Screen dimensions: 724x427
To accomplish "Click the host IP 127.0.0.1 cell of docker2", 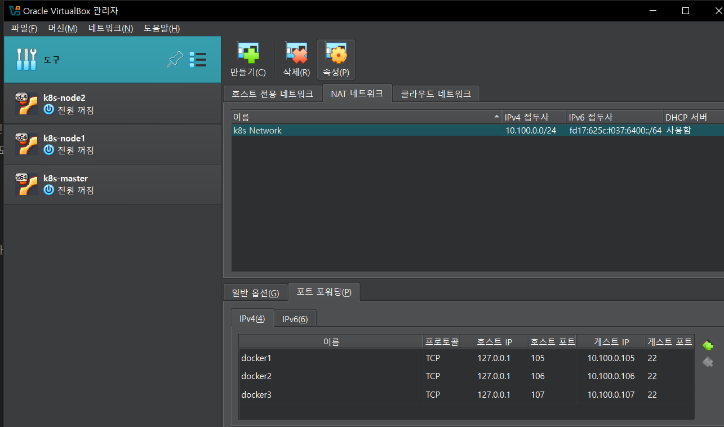I will coord(494,376).
